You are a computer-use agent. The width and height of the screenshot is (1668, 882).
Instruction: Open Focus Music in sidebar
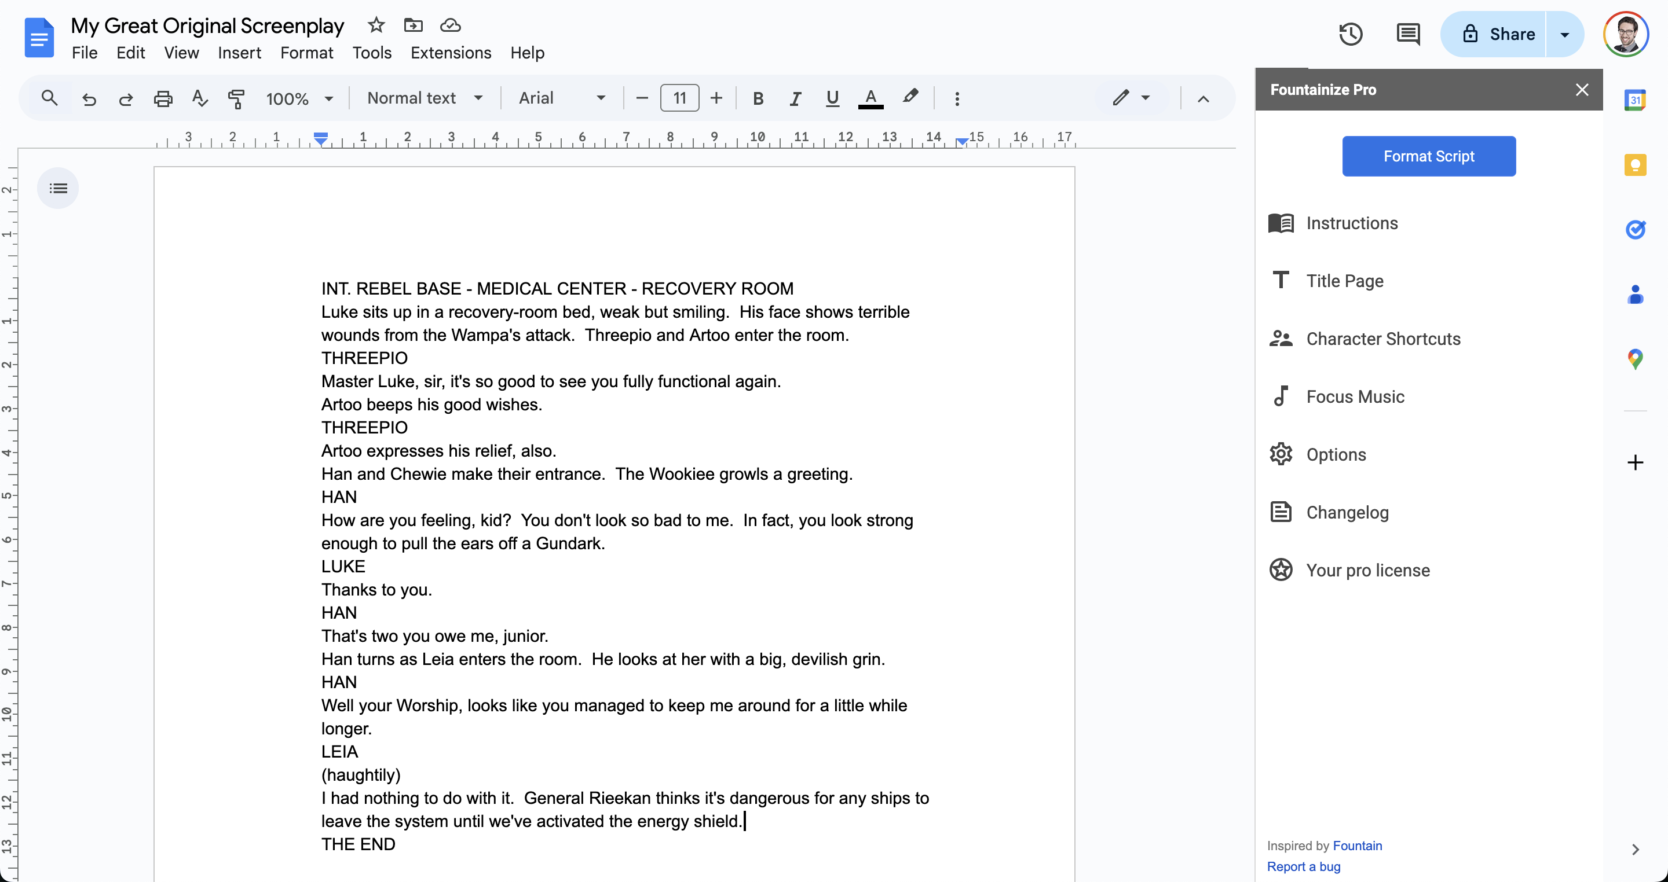click(1337, 396)
